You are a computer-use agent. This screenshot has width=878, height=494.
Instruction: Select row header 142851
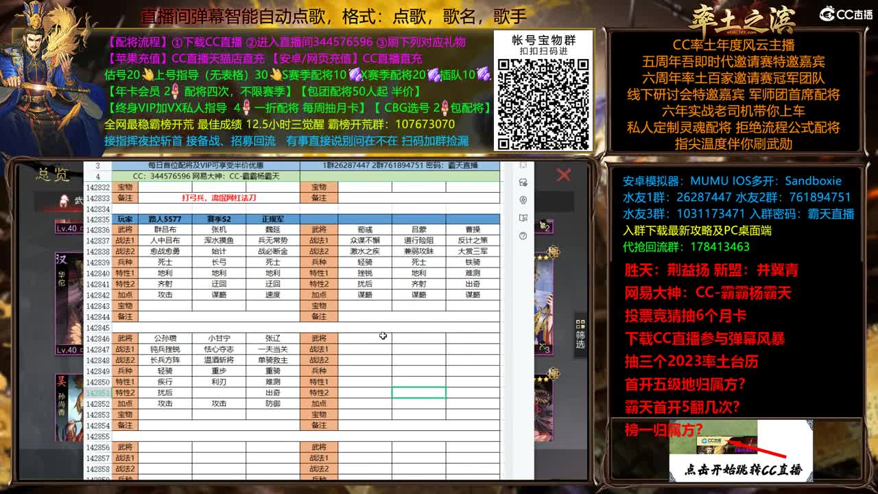coord(97,392)
